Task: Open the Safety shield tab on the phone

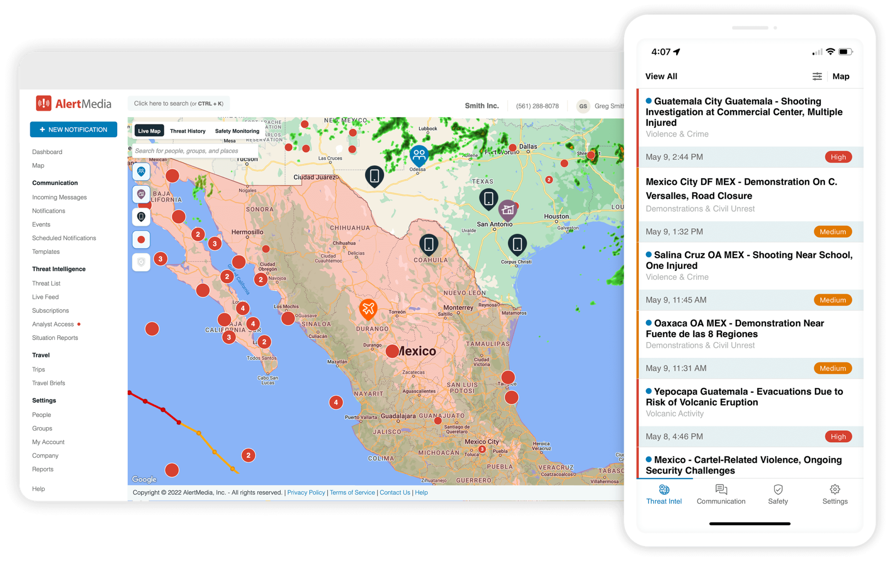Action: point(778,494)
